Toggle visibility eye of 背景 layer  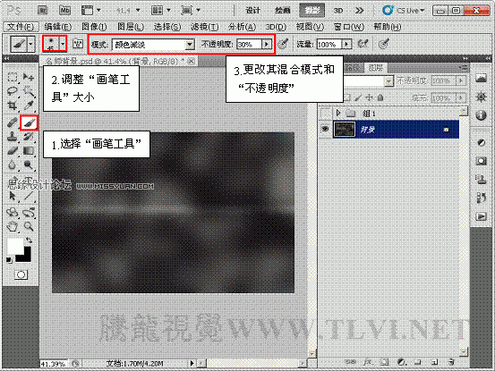(325, 129)
